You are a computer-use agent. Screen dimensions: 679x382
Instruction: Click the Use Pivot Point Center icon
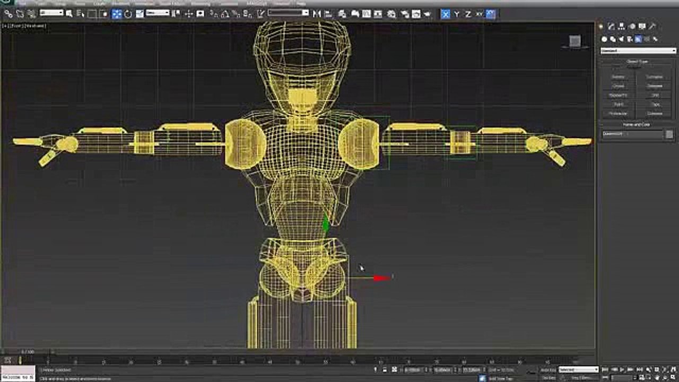(176, 14)
